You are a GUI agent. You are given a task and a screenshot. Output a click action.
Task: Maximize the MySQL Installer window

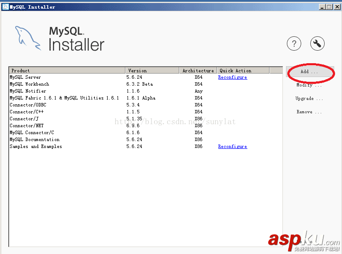[329, 7]
